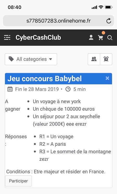Click the clock icon beside 5 min
The width and height of the screenshot is (117, 194).
pyautogui.click(x=68, y=89)
